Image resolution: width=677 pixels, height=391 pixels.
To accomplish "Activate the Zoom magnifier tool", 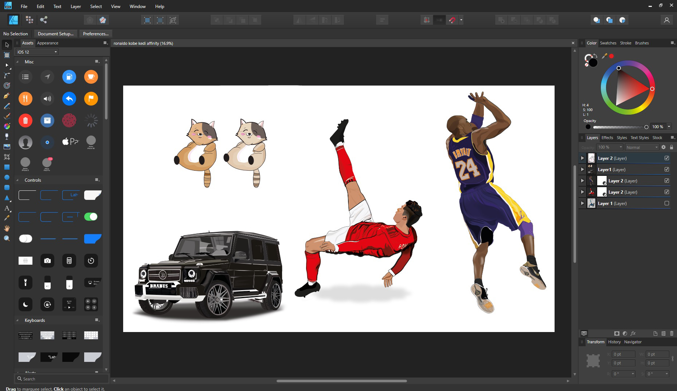I will (7, 238).
